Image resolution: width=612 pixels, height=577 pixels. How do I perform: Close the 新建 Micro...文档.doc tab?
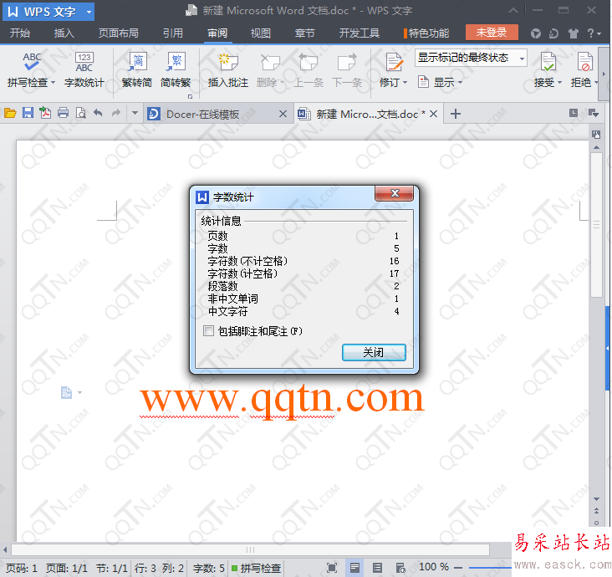pos(433,114)
